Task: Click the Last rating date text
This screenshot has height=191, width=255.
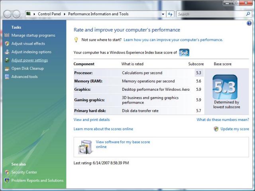Action: 101,163
